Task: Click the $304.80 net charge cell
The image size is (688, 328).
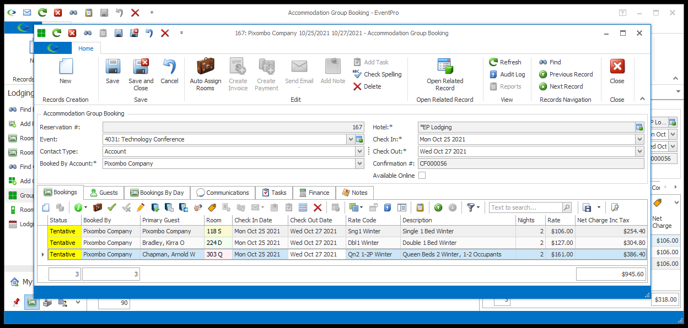Action: click(x=611, y=243)
